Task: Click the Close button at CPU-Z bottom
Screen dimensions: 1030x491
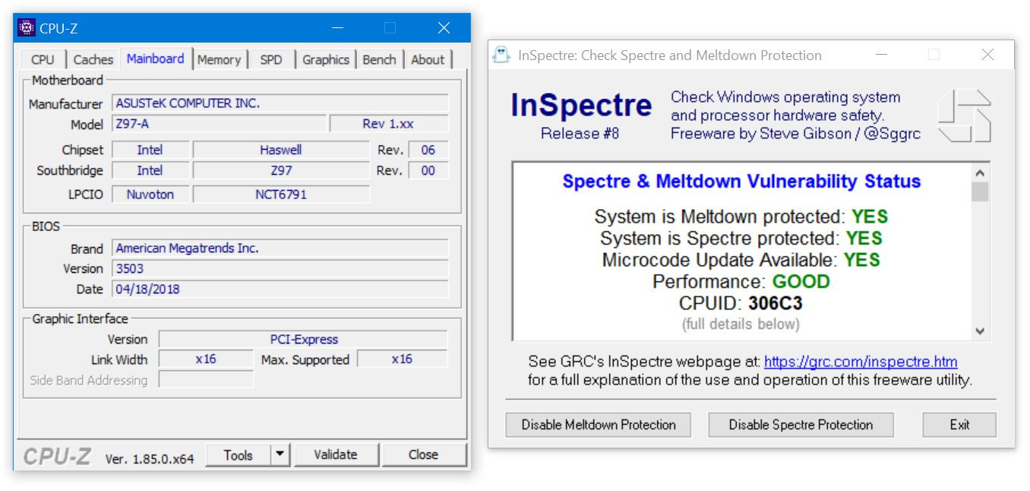Action: [423, 455]
